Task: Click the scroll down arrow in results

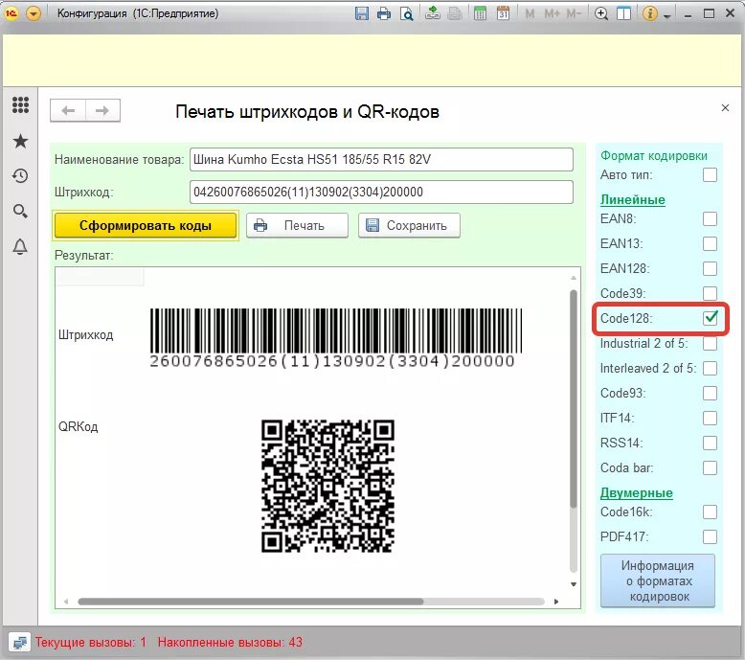Action: [x=574, y=584]
